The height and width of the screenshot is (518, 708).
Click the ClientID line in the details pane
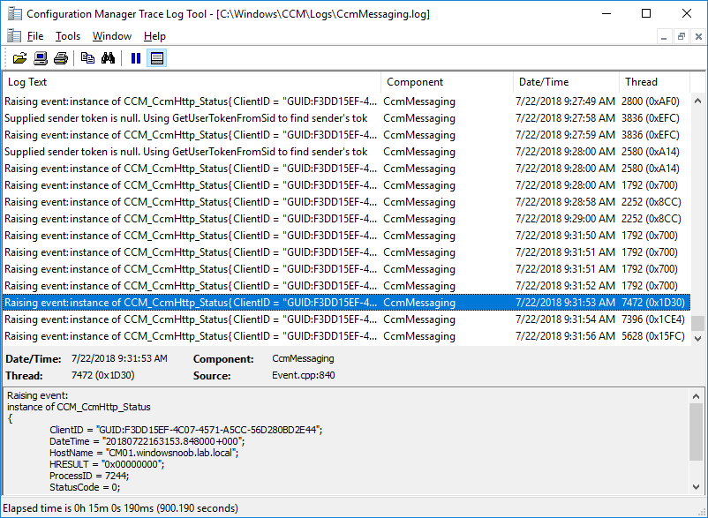coord(186,430)
